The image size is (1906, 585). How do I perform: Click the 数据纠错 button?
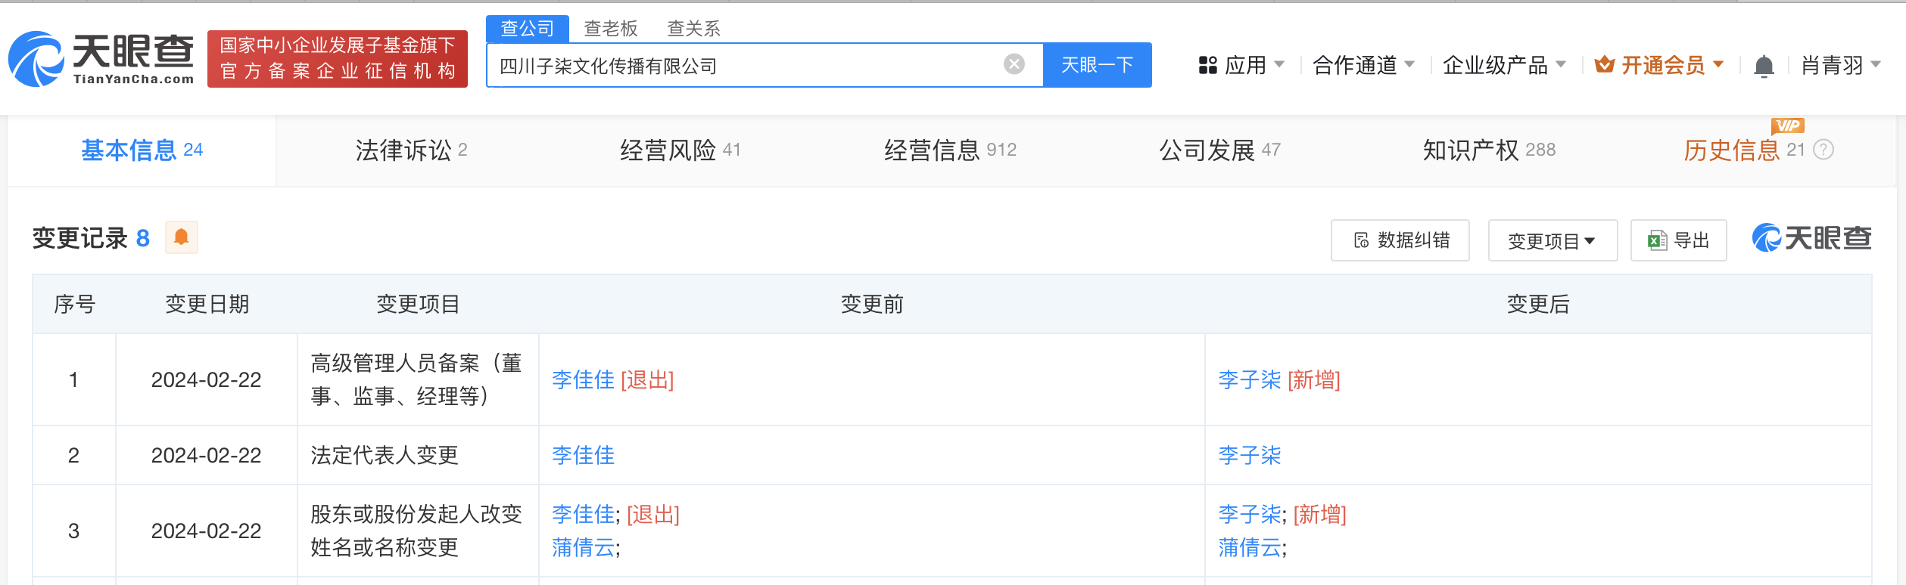[1400, 240]
